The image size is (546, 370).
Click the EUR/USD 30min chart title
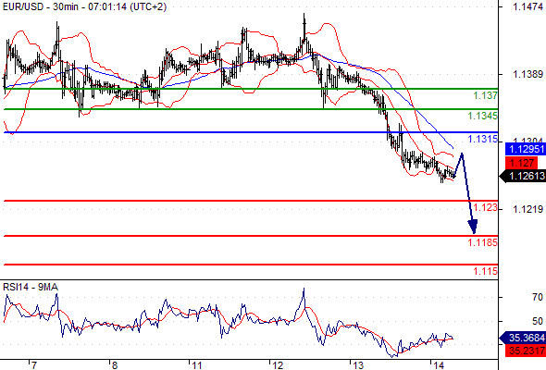[84, 6]
